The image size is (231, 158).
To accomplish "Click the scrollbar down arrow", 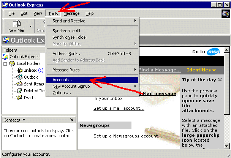I will [x=226, y=146].
